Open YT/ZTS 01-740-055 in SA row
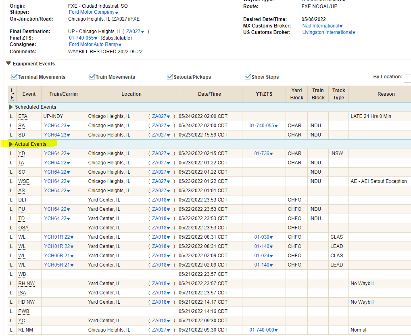 tap(263, 126)
